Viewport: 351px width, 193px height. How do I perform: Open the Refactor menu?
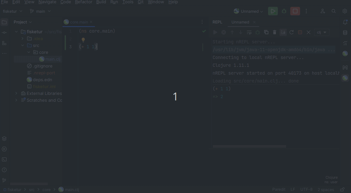coord(84,2)
